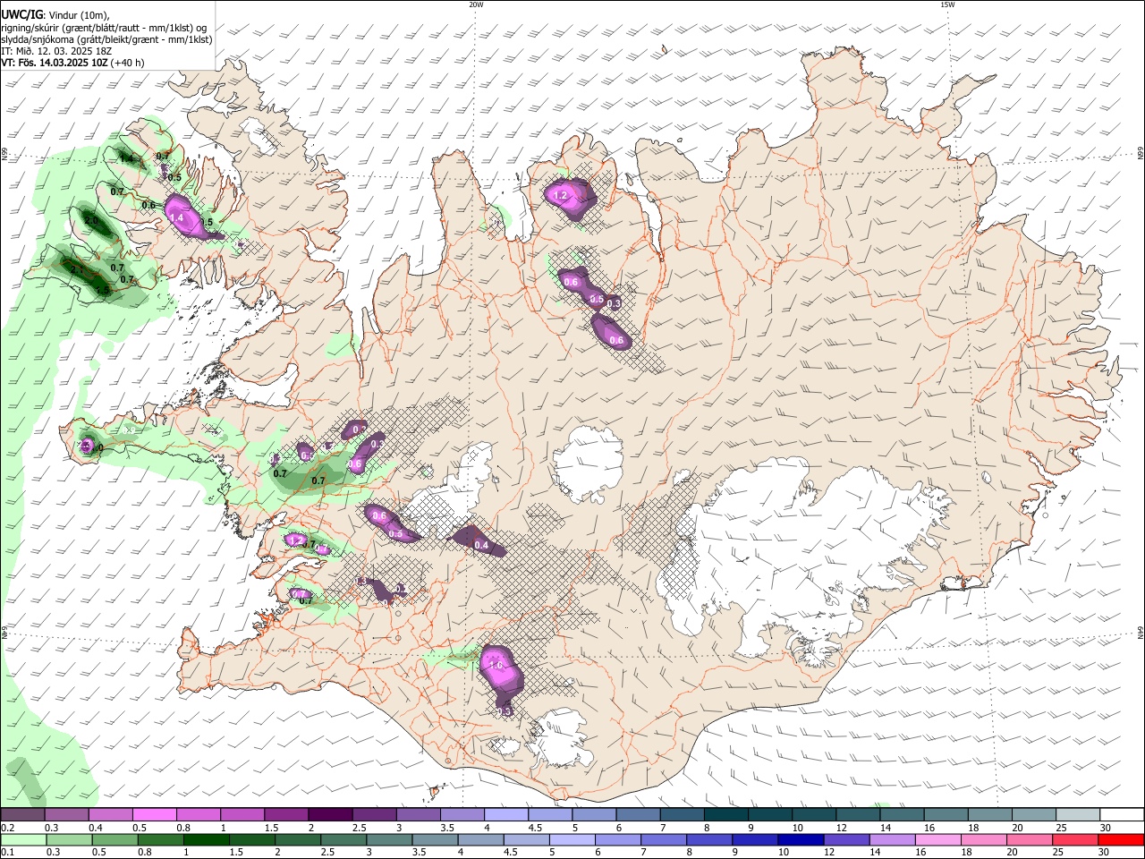Click the '0.4' label in upper legend
The width and height of the screenshot is (1145, 859).
coord(96,829)
